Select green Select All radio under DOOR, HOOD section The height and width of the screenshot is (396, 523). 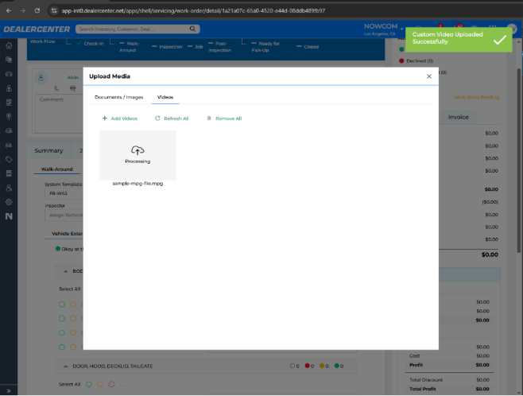[89, 384]
